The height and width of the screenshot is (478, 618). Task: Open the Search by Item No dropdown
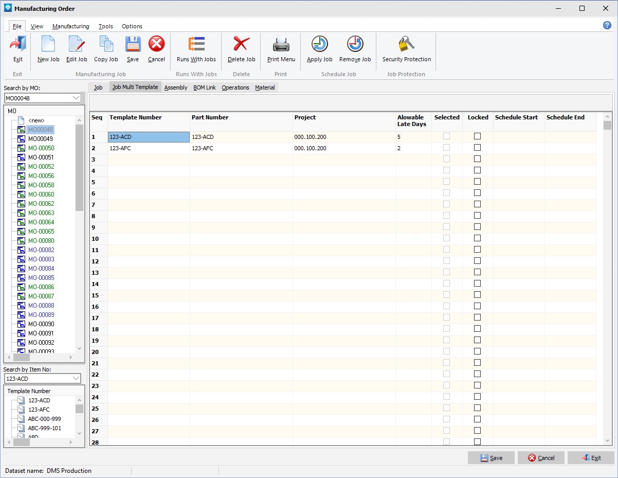[x=76, y=379]
